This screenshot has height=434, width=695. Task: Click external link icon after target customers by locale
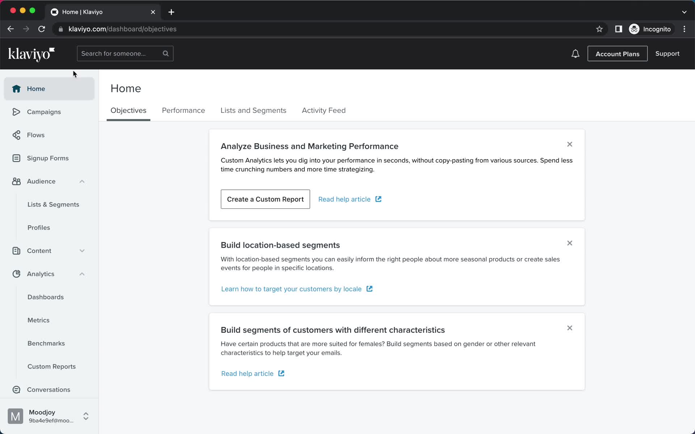point(369,289)
